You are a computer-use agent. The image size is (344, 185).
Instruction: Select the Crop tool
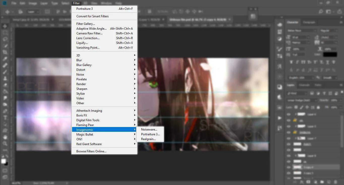(5, 52)
